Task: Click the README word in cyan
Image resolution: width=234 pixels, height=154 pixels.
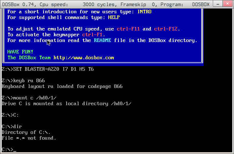Action: point(102,40)
